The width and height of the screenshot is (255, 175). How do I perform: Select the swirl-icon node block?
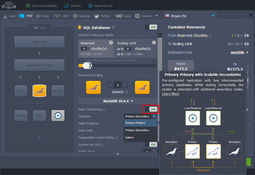(x=58, y=116)
